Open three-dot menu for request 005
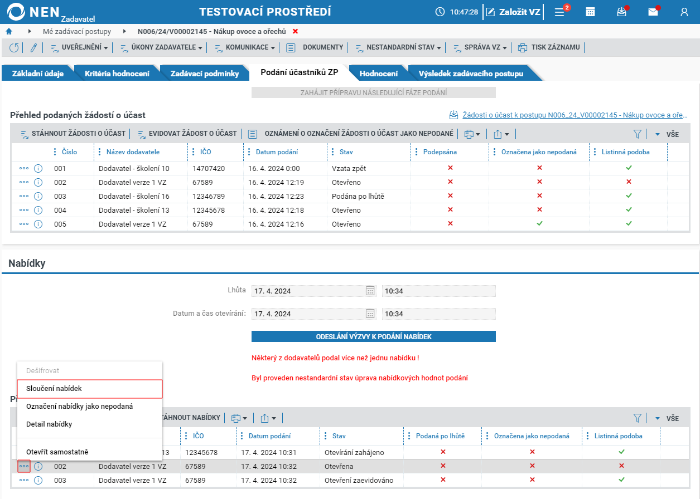Screen dimensions: 700x499 24,224
